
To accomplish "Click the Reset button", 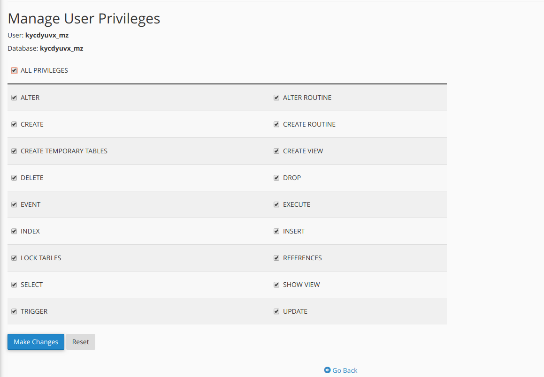I will pyautogui.click(x=80, y=342).
